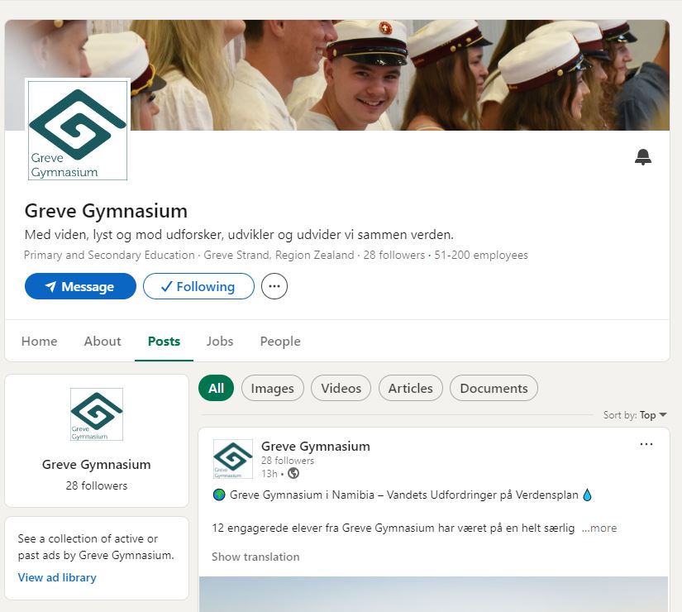
Task: Click the sidebar Greve Gymnasium logo
Action: 97,414
